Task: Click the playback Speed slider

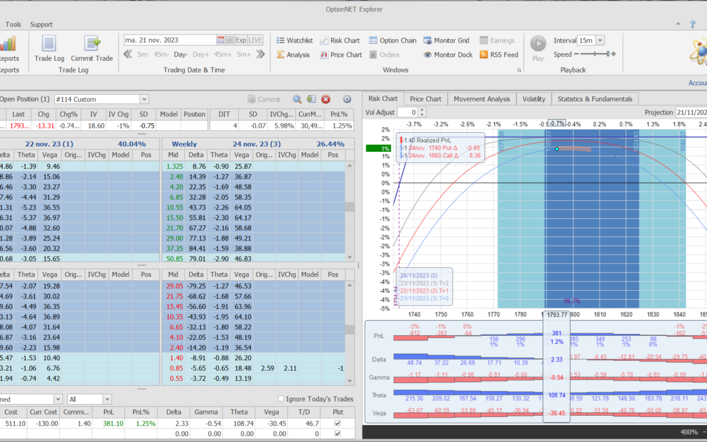Action: [594, 55]
